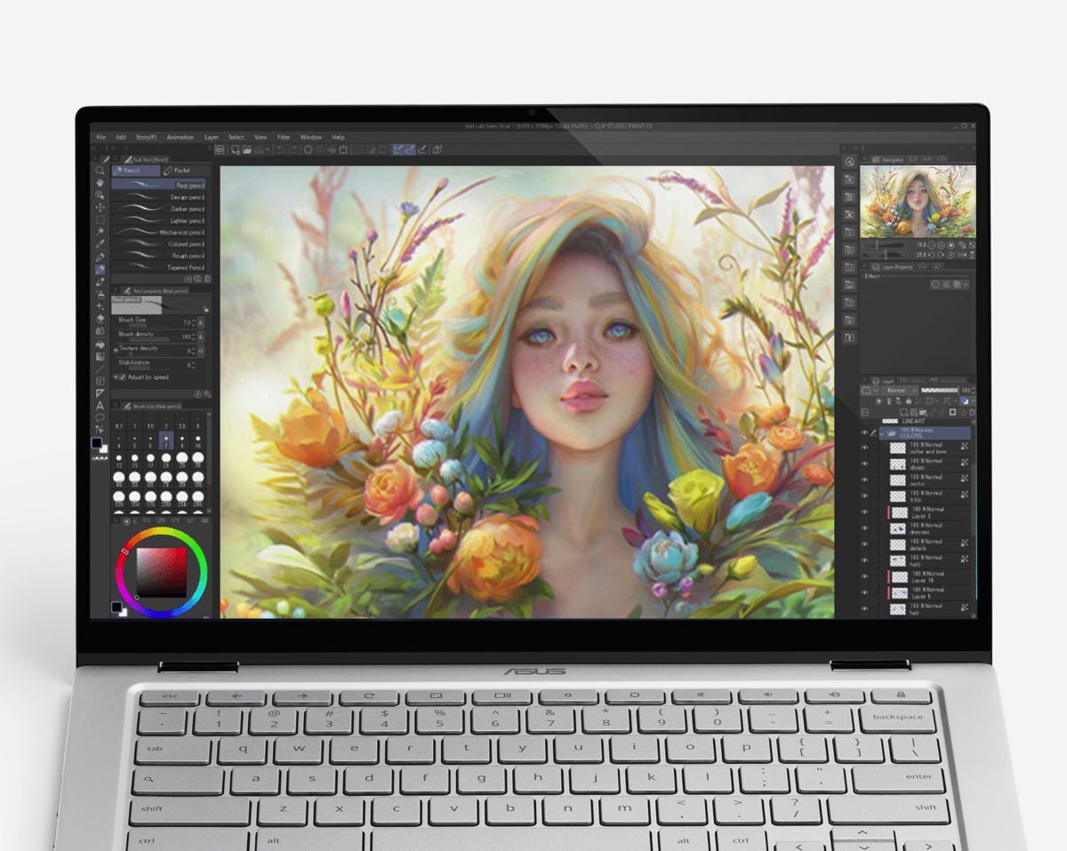1067x851 pixels.
Task: Select the highlighted Pencil tool in the toolbar
Action: [100, 269]
